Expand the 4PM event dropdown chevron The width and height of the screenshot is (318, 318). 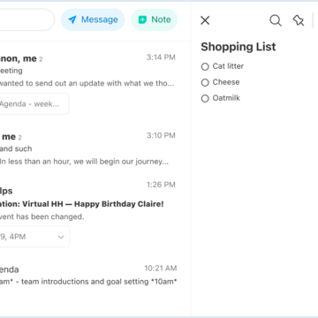tap(61, 237)
